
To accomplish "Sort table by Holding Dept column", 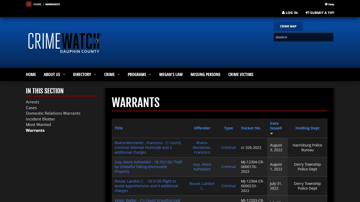I will [307, 128].
